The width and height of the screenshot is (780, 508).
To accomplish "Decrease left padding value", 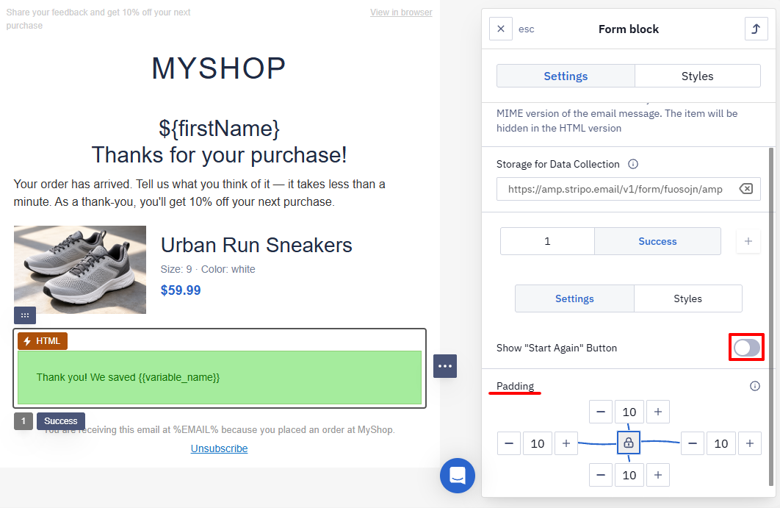I will coord(509,443).
